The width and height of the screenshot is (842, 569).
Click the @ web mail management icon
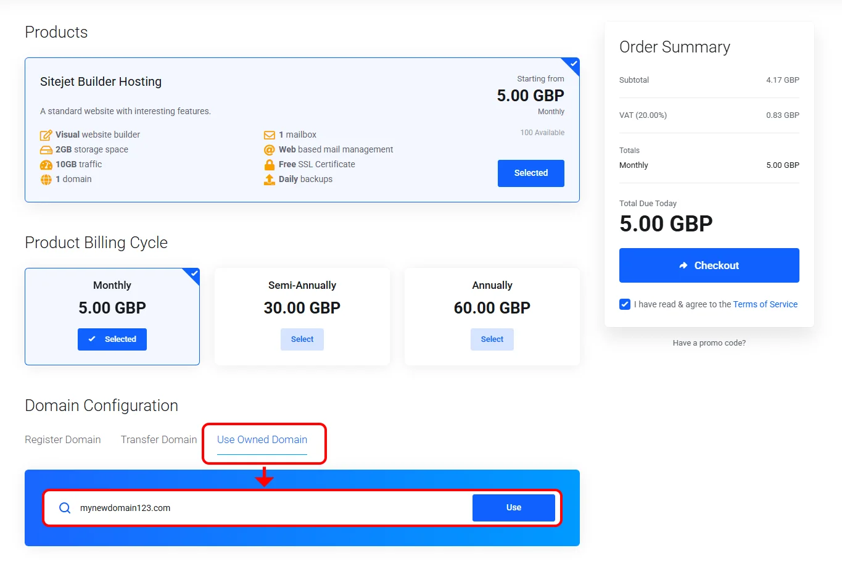click(269, 150)
